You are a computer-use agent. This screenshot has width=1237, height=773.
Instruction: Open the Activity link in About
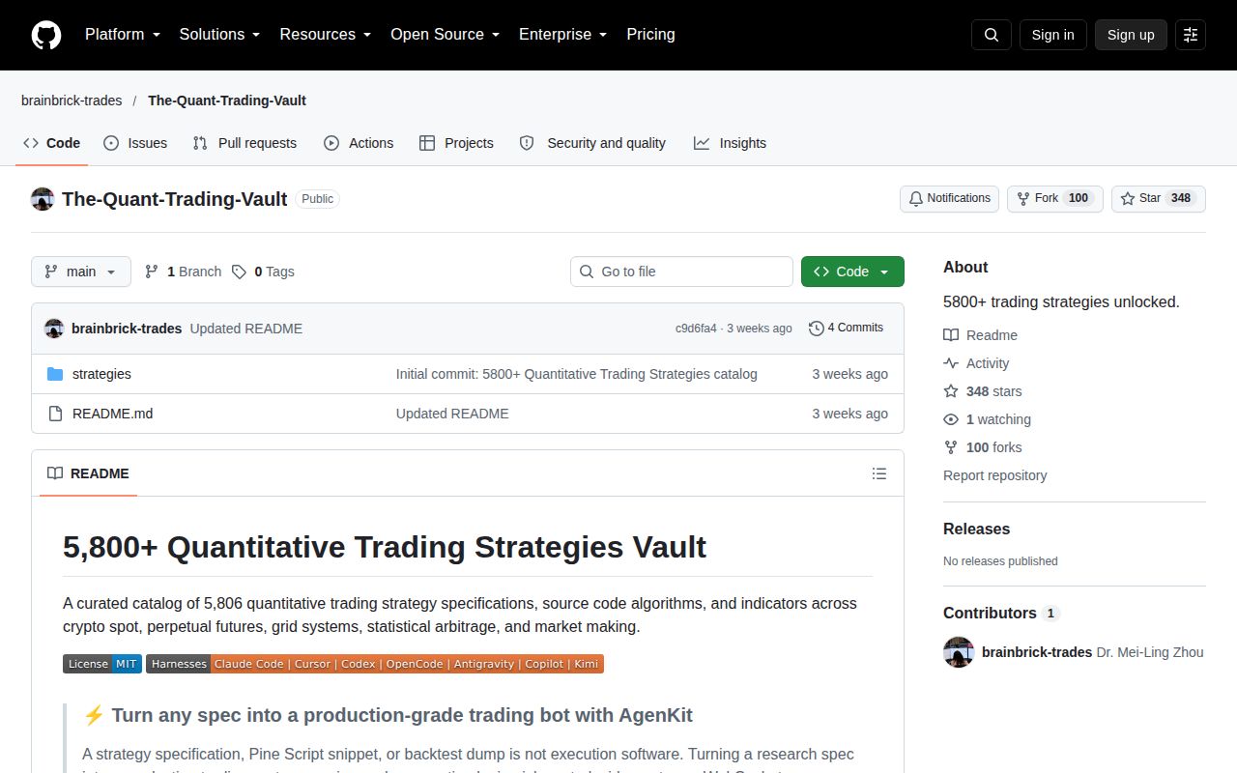point(976,363)
